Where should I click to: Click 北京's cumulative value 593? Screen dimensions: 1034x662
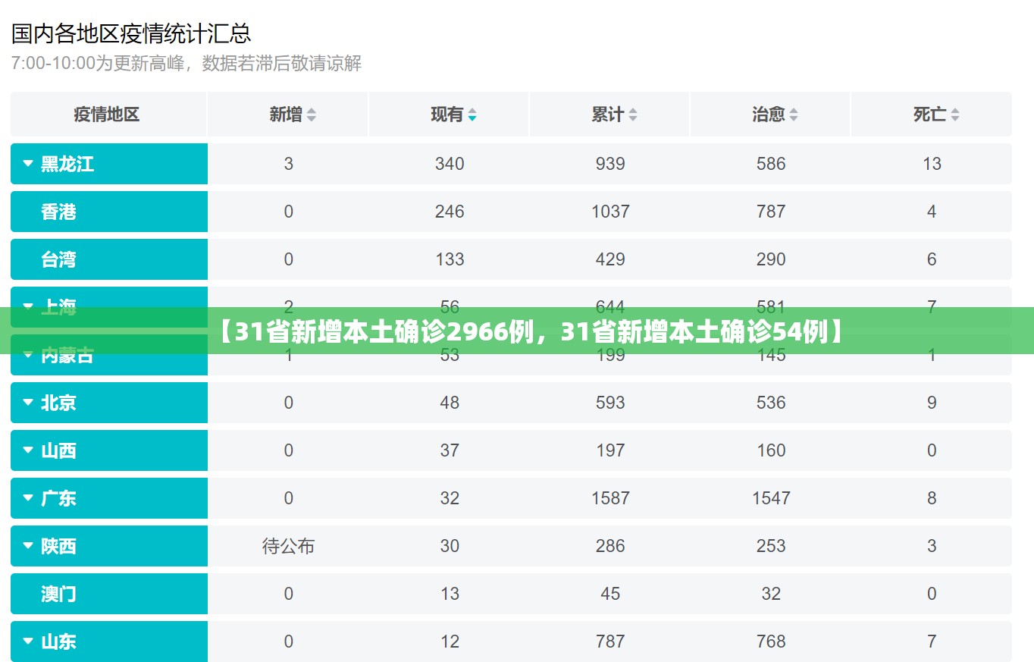click(x=610, y=403)
